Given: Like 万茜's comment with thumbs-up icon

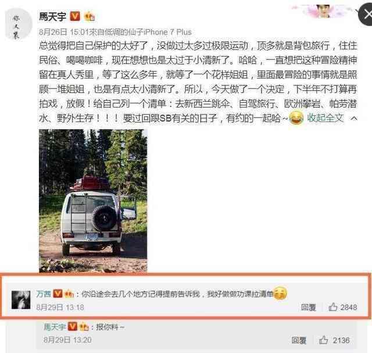Looking at the screenshot, I should coord(333,307).
